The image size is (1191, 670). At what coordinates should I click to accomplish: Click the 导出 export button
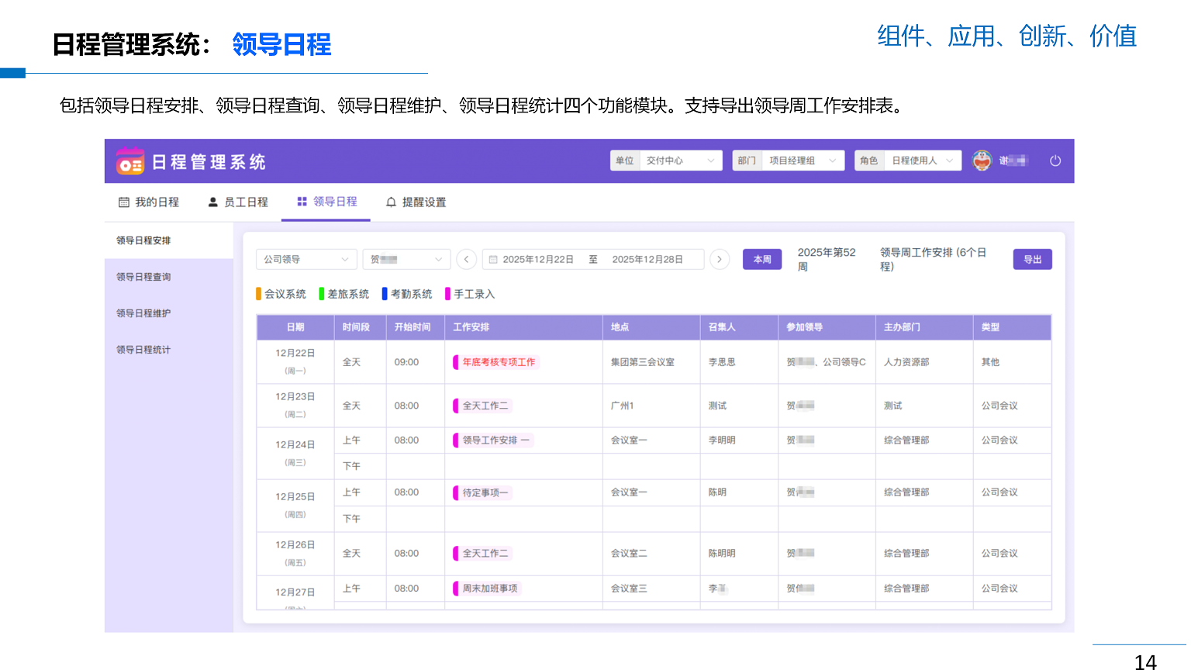[x=1032, y=260]
